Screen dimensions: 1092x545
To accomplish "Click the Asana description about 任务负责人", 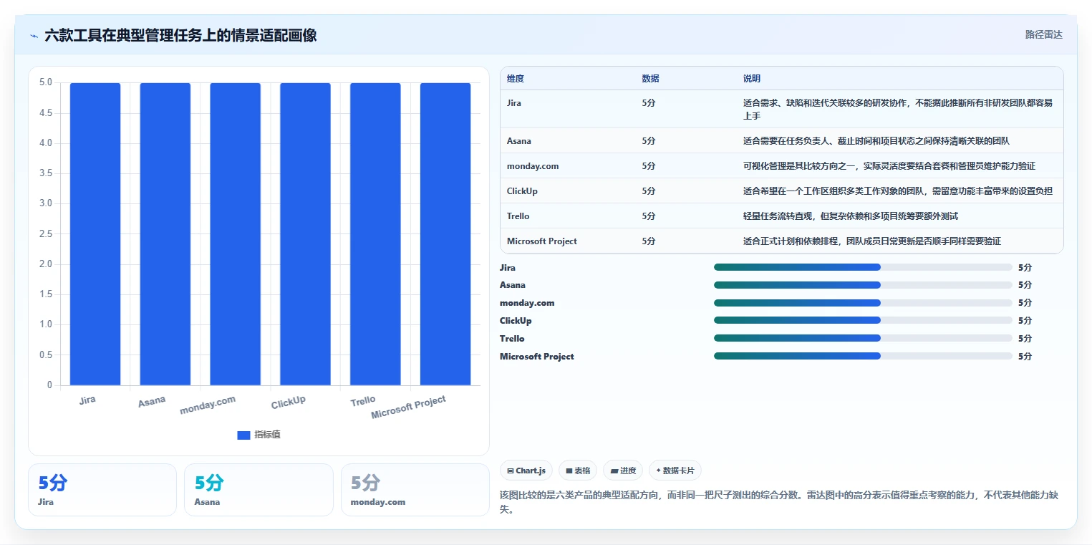I will pyautogui.click(x=876, y=141).
